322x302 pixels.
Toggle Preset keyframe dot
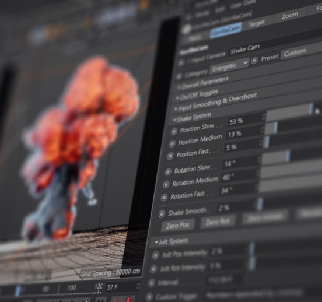point(254,61)
